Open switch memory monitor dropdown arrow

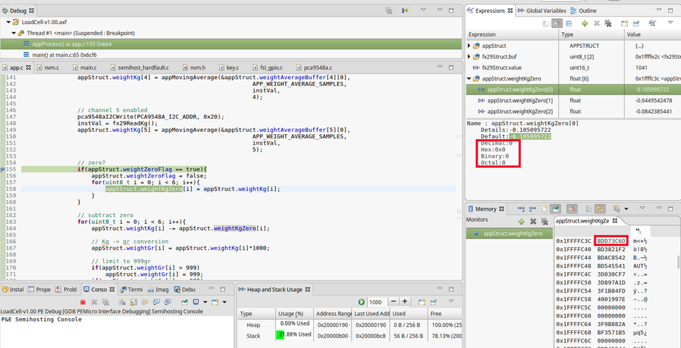[626, 209]
